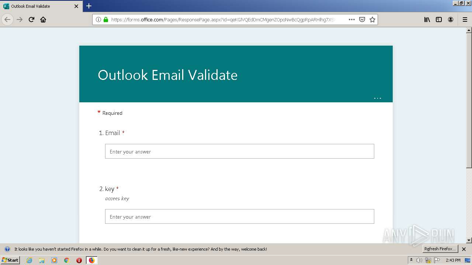Open Action Center flag icon
472x265 pixels.
tap(437, 260)
